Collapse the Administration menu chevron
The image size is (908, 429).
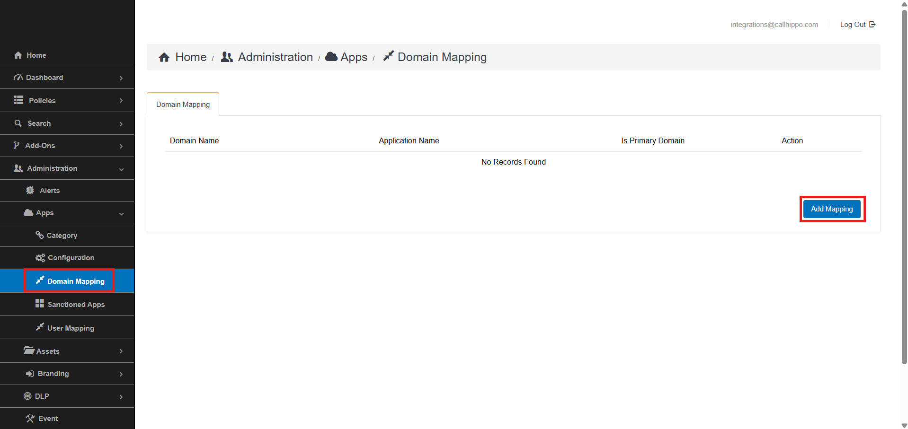click(x=121, y=169)
